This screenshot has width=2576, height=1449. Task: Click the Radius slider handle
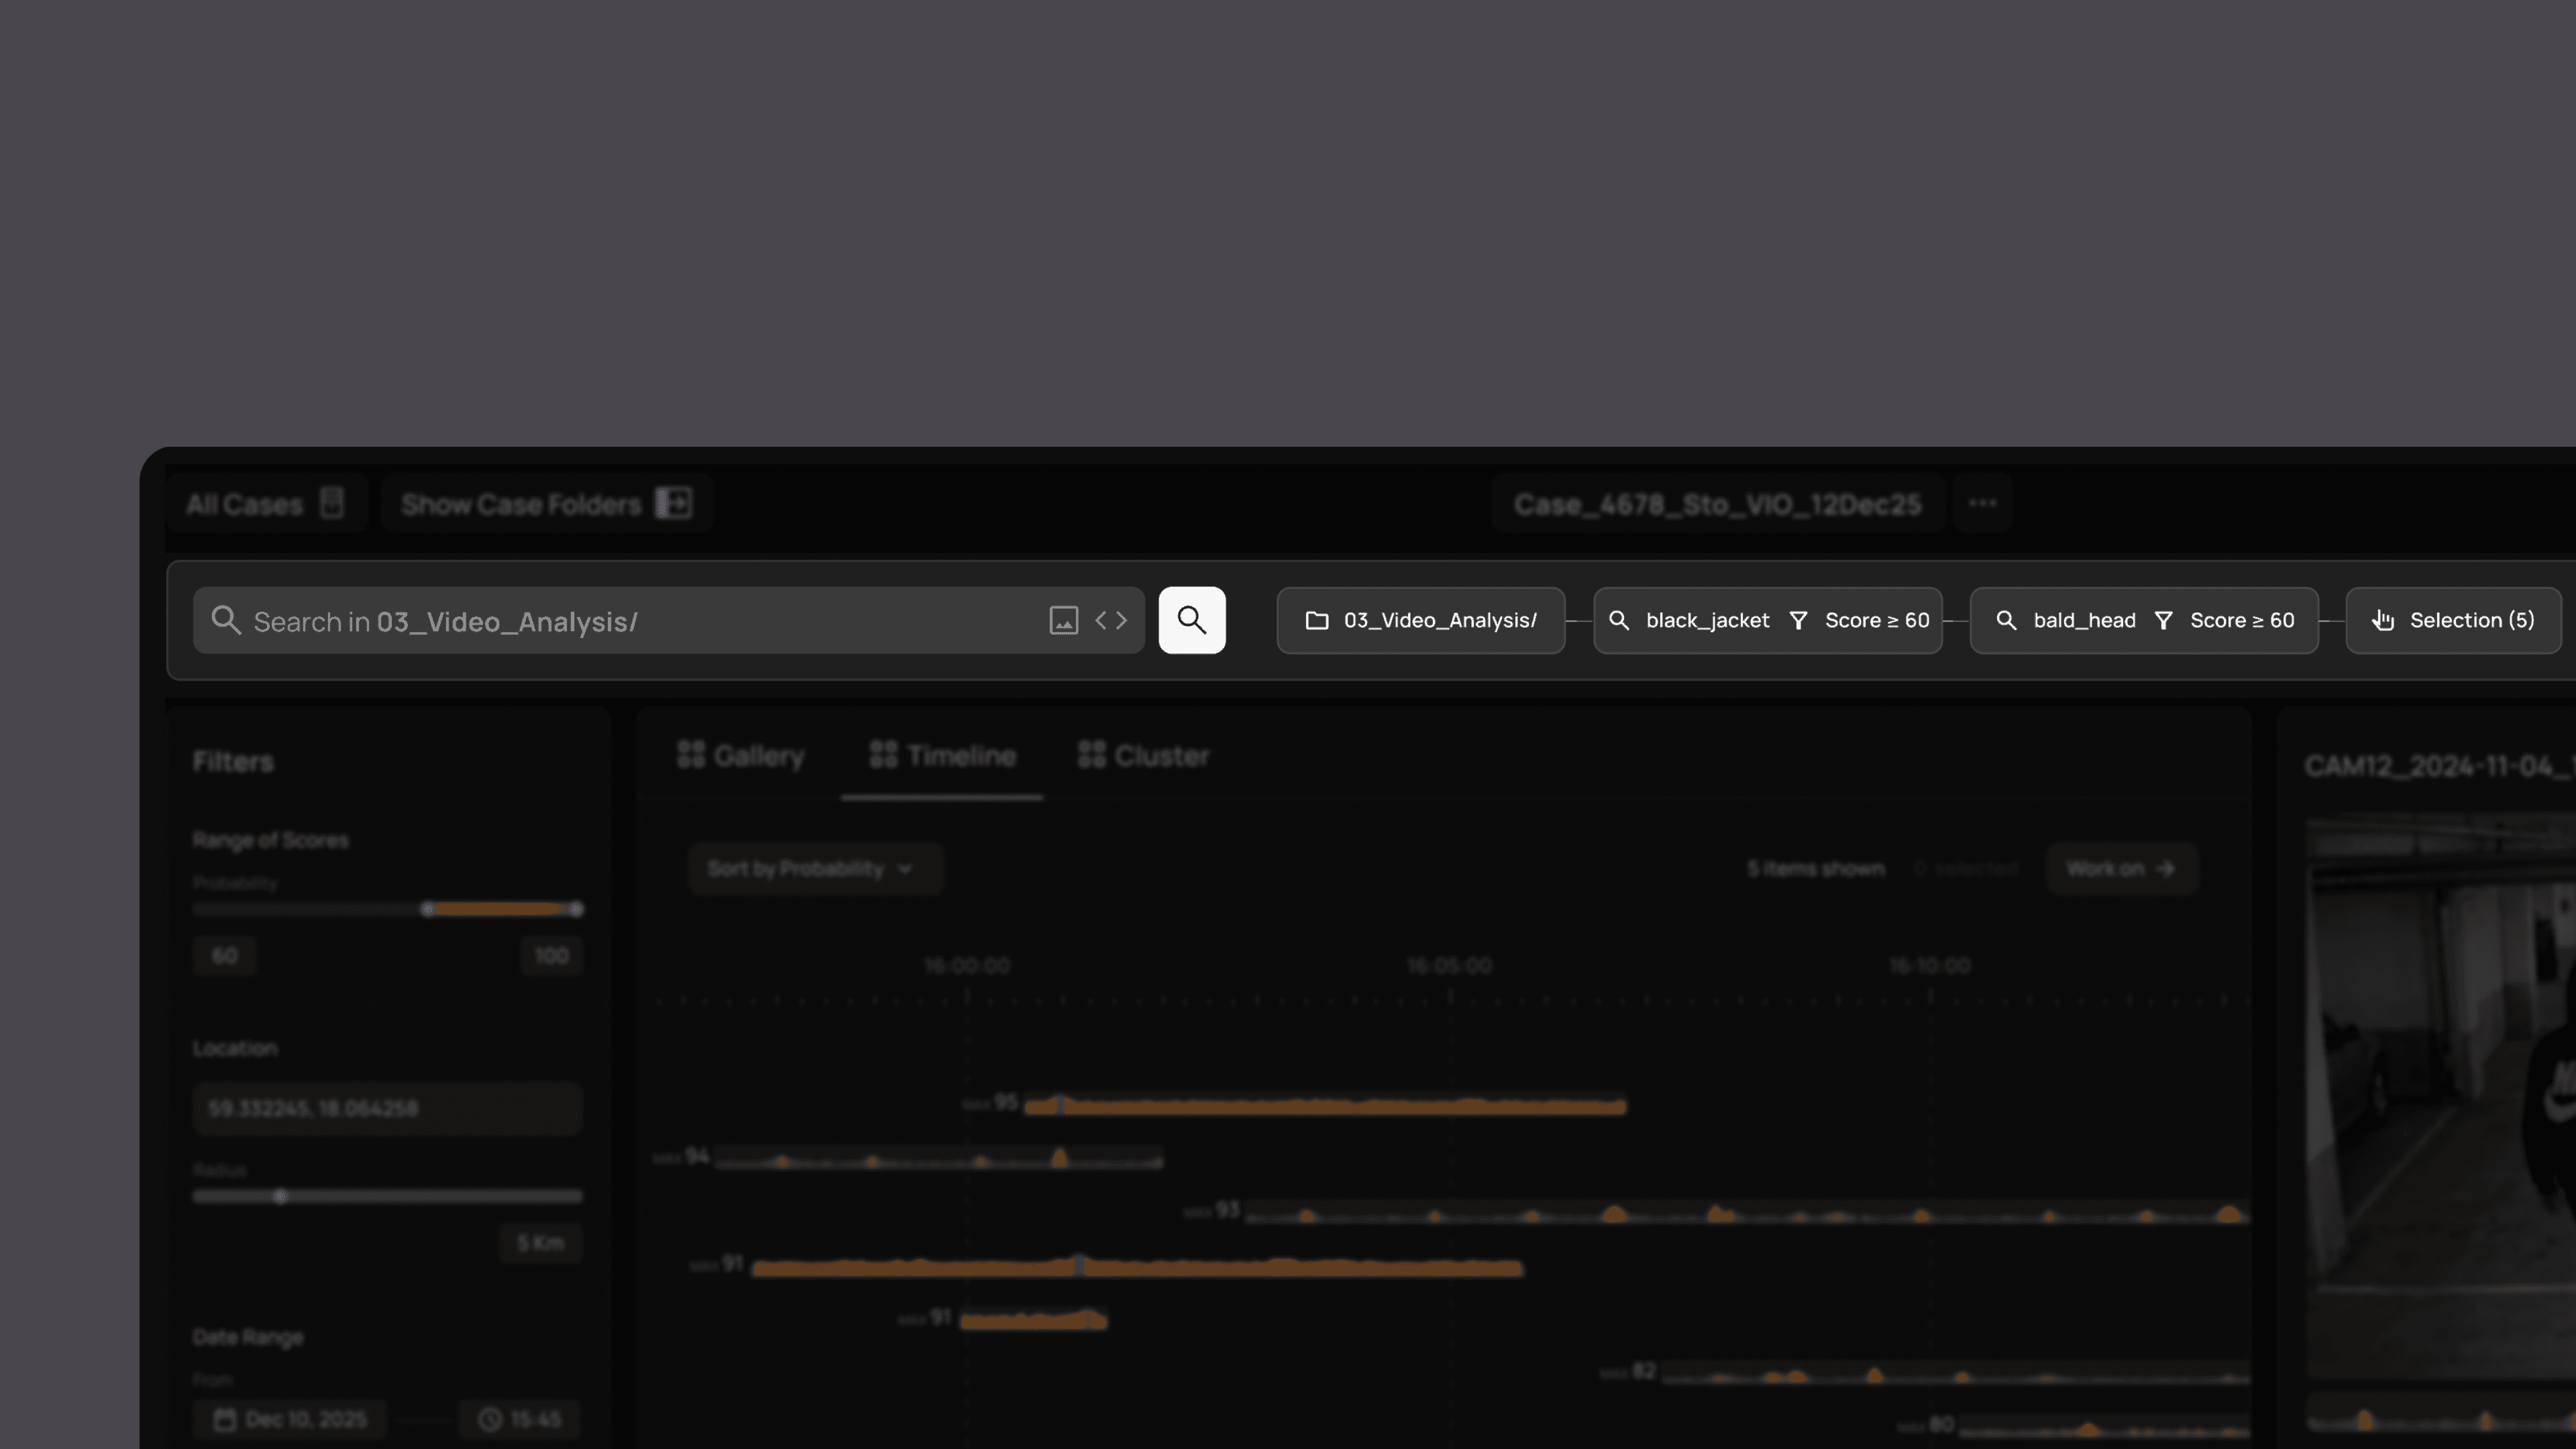pyautogui.click(x=280, y=1196)
